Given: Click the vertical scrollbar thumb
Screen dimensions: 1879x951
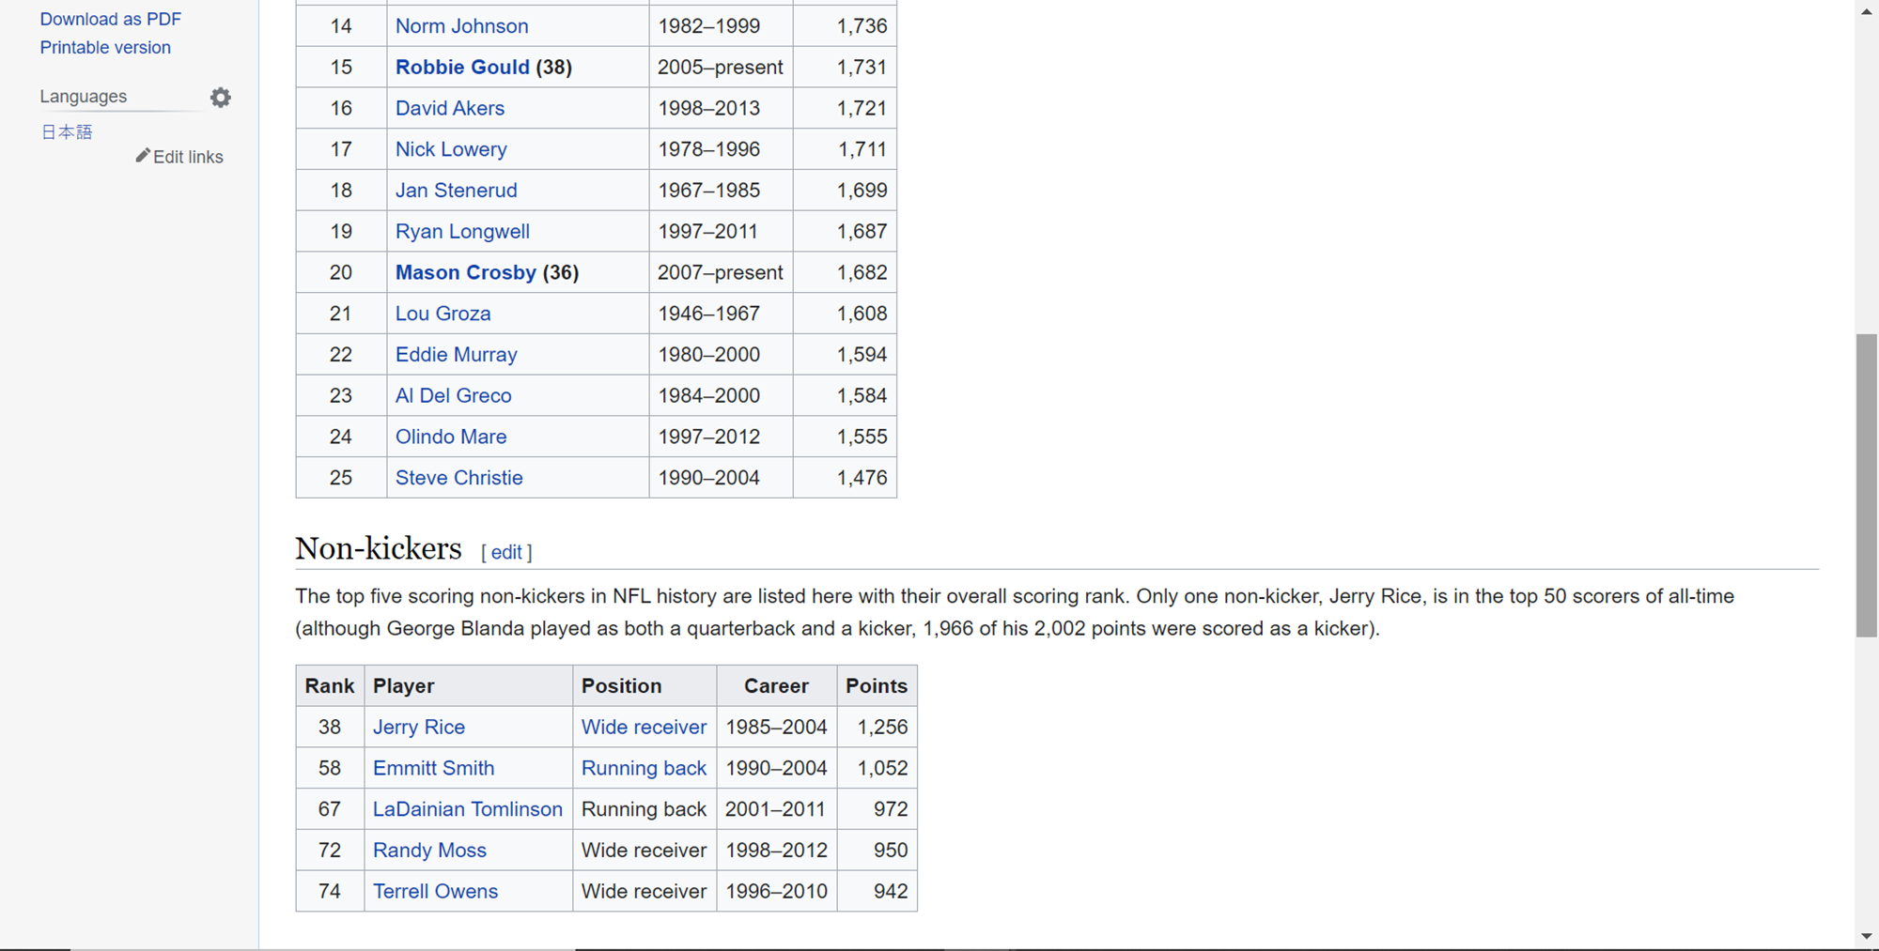Looking at the screenshot, I should pos(1866,485).
